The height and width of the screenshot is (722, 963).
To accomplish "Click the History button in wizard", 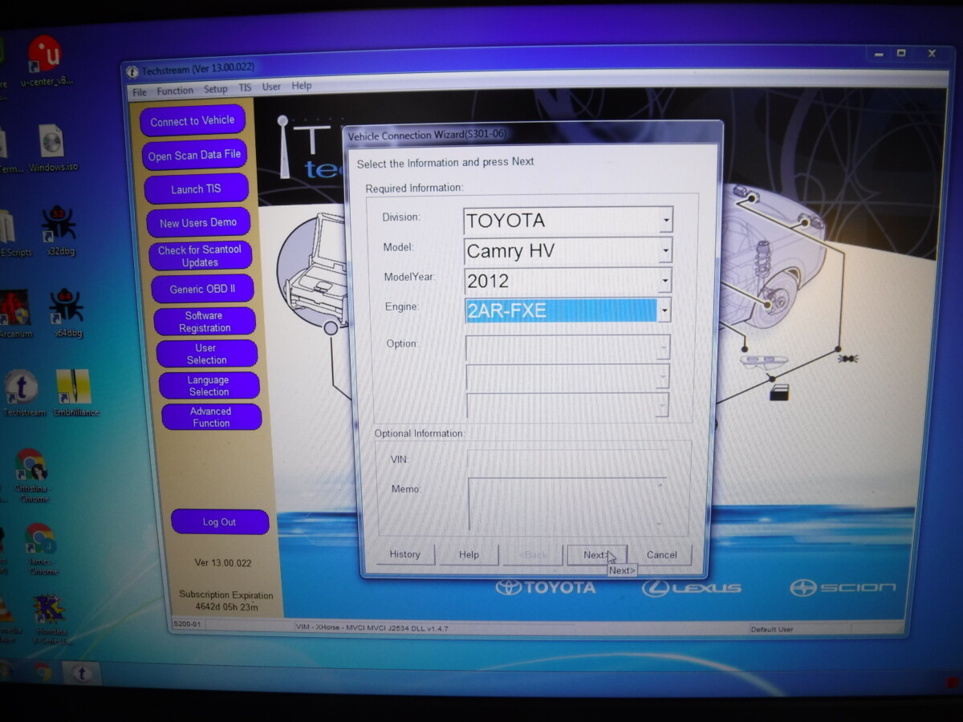I will [x=405, y=554].
